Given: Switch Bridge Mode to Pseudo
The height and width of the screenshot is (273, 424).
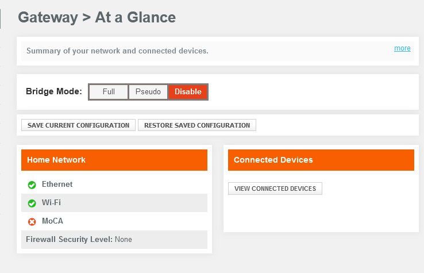Looking at the screenshot, I should 148,92.
